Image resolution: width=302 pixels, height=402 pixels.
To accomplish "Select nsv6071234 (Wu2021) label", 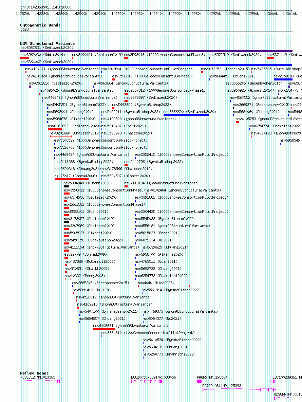I will pos(154,240).
